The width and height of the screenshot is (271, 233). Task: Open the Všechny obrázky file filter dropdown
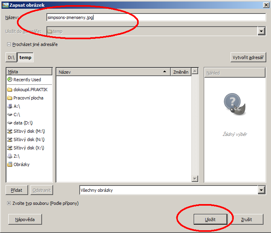pos(261,190)
